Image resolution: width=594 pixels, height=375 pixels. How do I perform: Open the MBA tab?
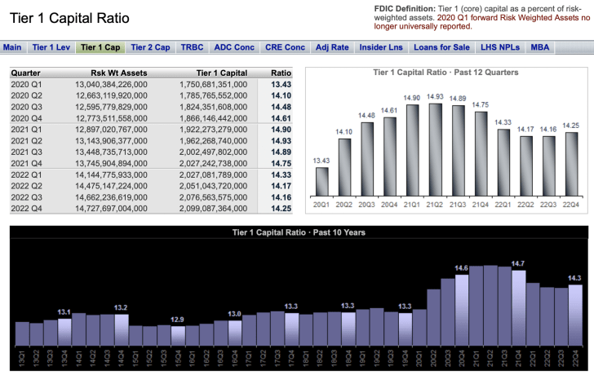click(x=540, y=47)
